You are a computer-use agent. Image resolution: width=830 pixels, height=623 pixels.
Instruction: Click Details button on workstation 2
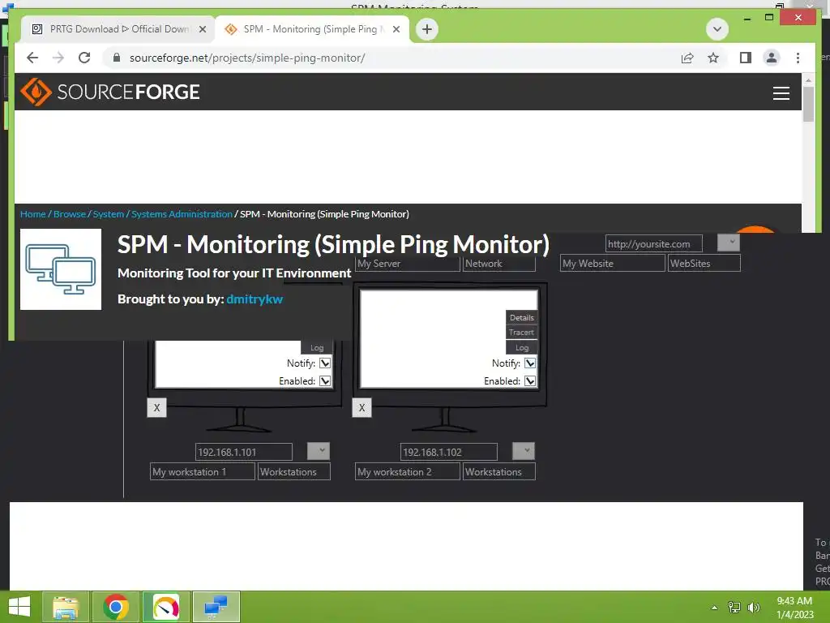click(521, 317)
